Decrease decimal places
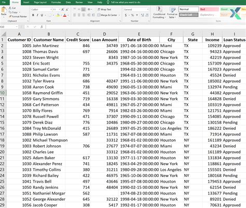 tap(147, 15)
